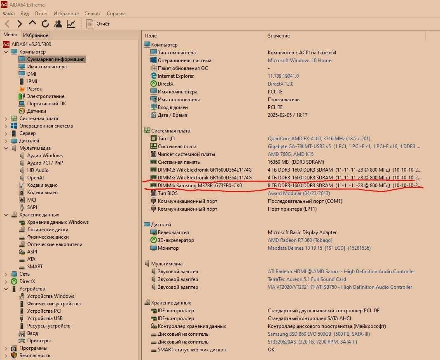Collapse the Хранение данных tree node

click(x=6, y=215)
